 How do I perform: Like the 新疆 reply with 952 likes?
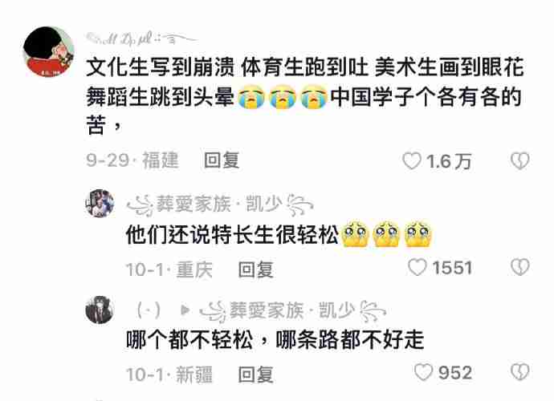point(423,372)
